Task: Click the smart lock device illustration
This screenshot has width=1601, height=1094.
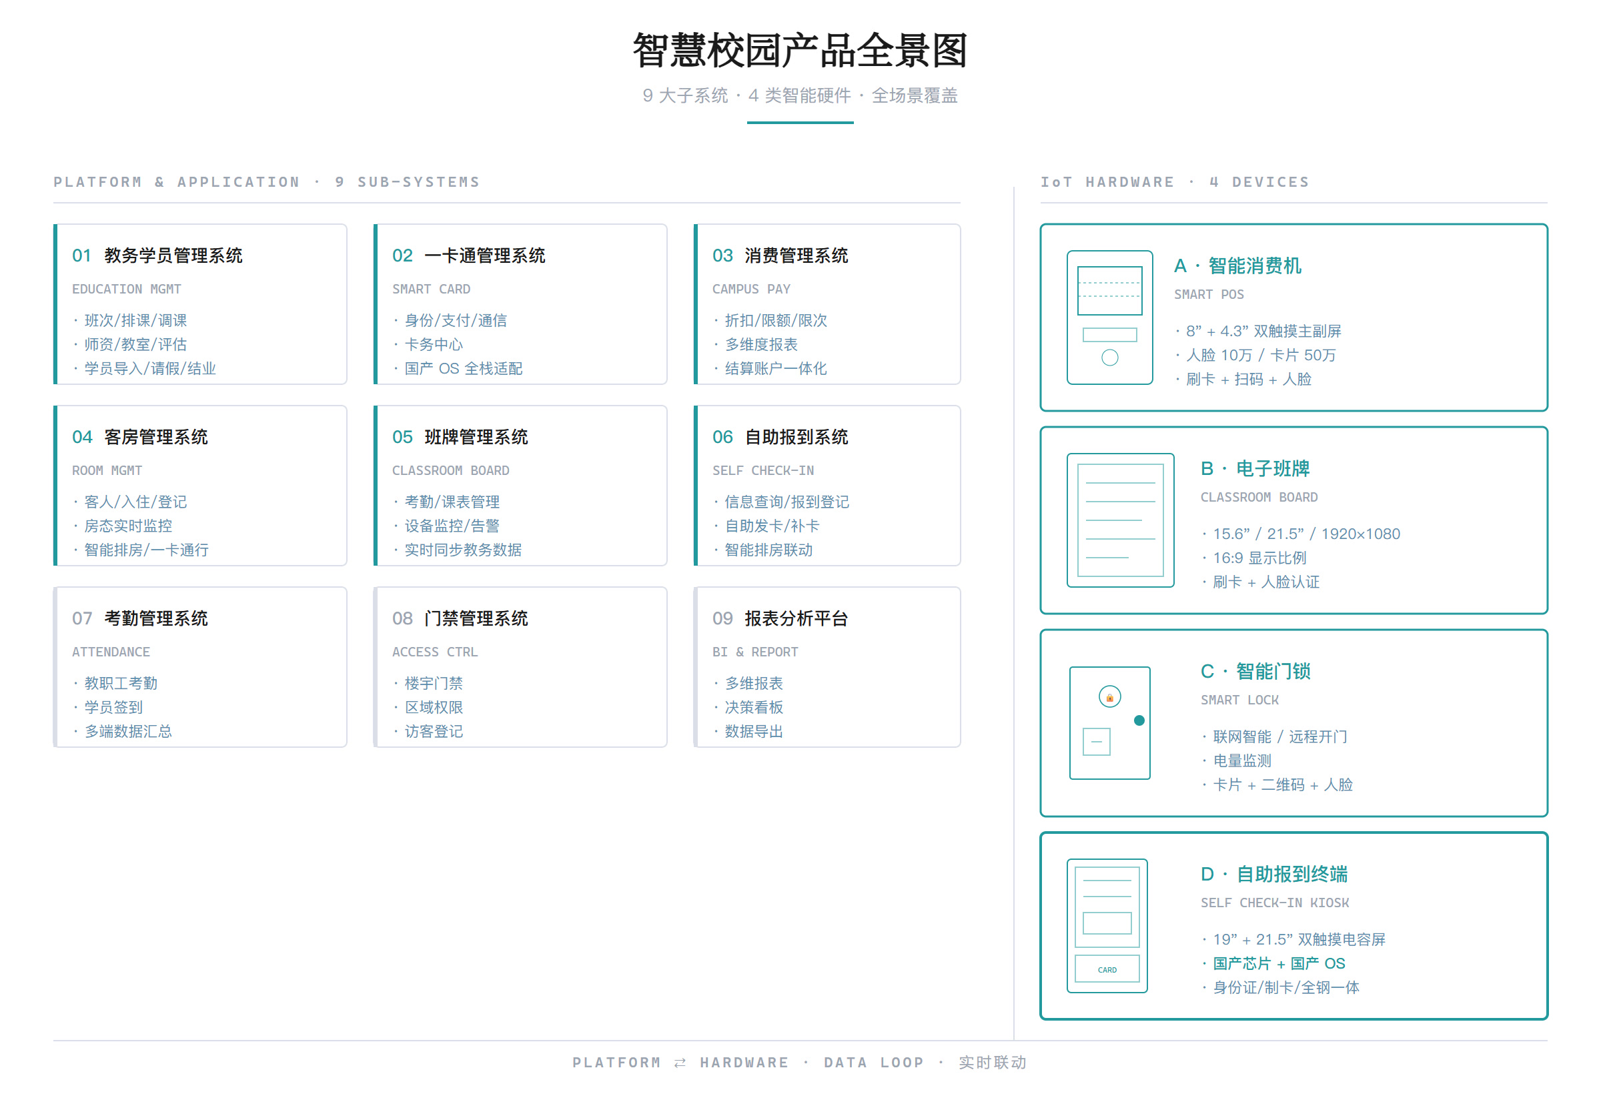Action: click(x=1109, y=722)
